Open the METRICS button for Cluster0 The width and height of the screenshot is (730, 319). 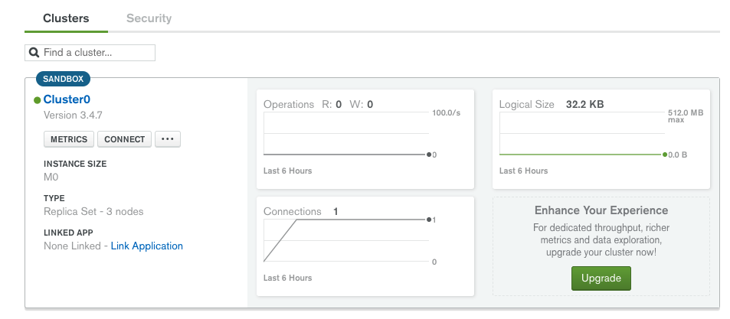[x=69, y=139]
